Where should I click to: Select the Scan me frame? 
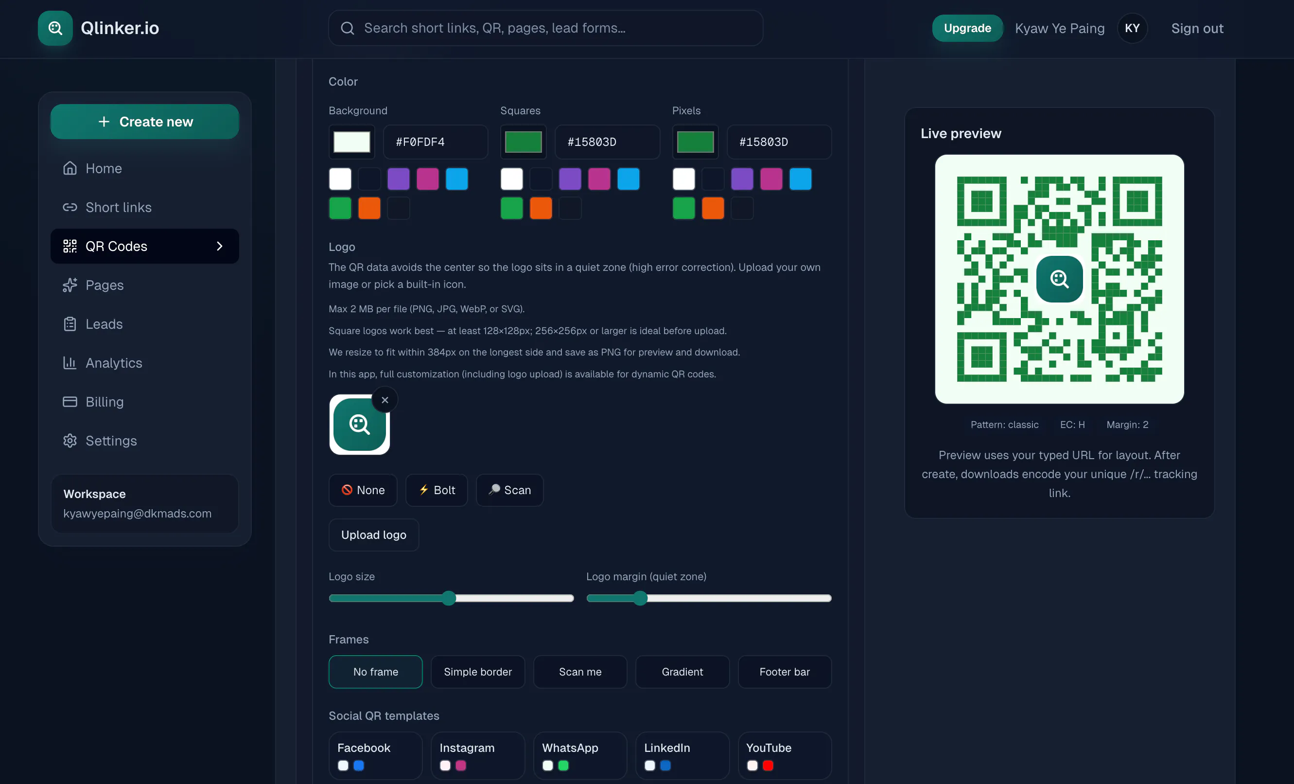coord(580,672)
